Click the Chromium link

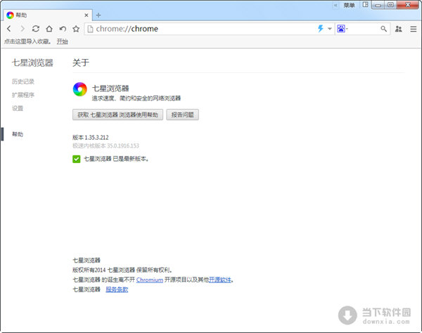(150, 280)
